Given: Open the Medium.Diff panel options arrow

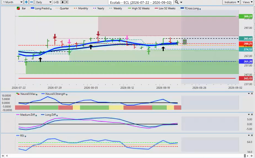Looking at the screenshot, I should [x=249, y=114].
